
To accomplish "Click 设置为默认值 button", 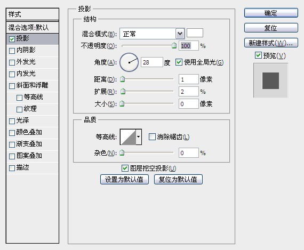I will click(124, 180).
